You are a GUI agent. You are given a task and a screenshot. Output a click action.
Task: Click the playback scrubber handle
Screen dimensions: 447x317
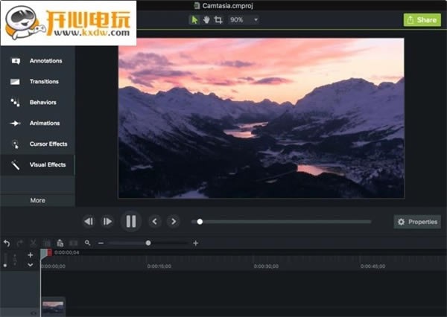[200, 222]
